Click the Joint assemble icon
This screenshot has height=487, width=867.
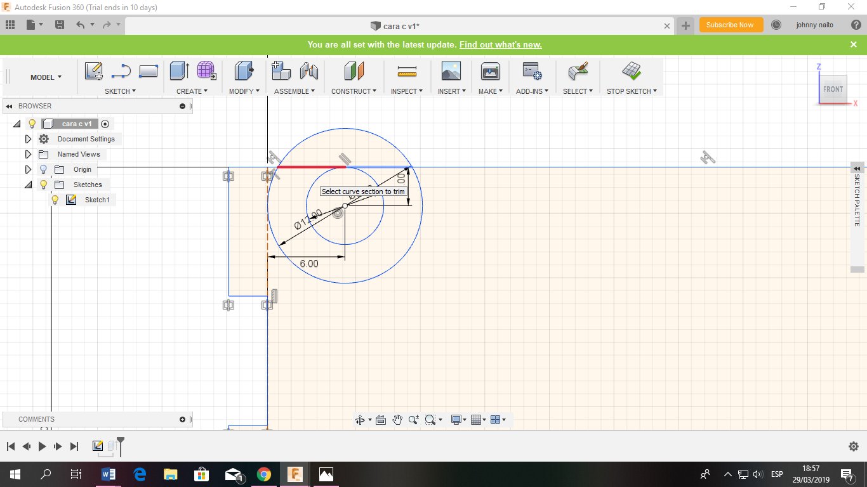coord(308,70)
